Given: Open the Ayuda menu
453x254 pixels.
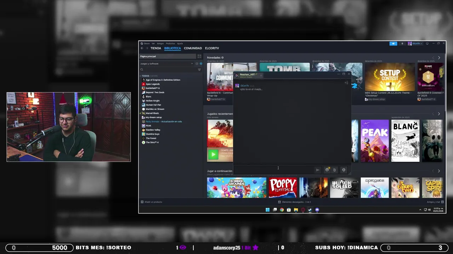Looking at the screenshot, I should point(180,43).
